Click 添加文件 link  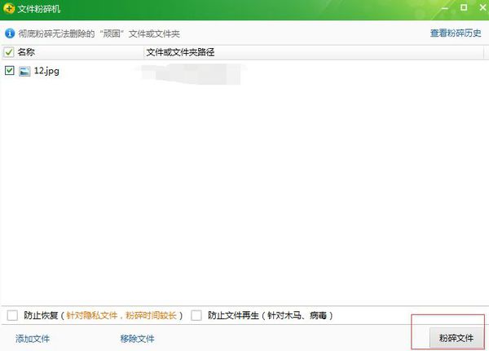pyautogui.click(x=33, y=339)
